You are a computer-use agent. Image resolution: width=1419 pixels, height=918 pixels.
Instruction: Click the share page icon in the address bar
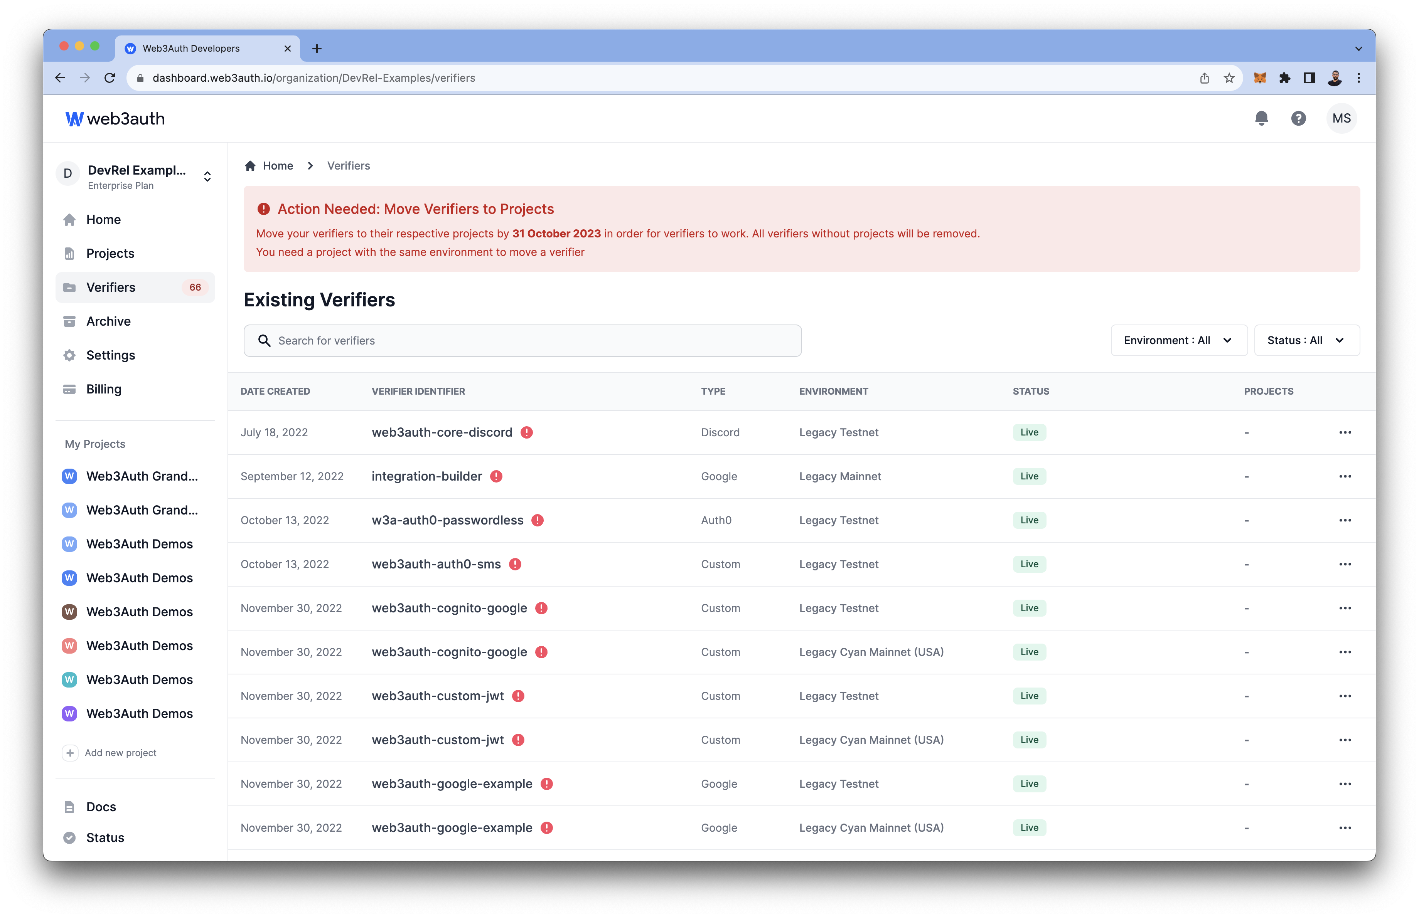pos(1204,78)
